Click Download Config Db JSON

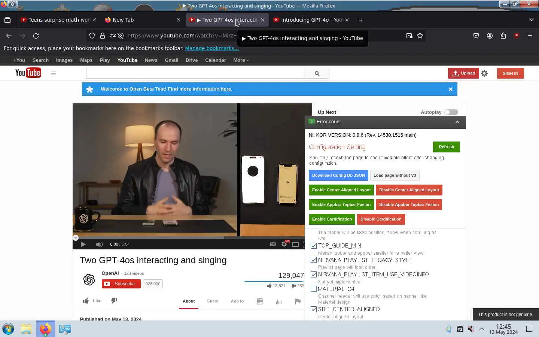[338, 175]
